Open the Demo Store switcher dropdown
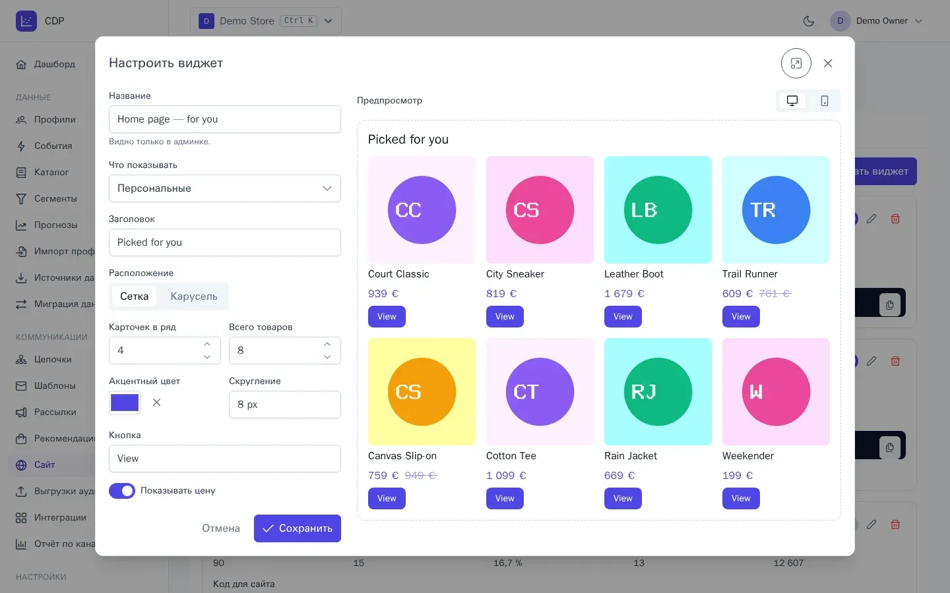This screenshot has height=593, width=950. (266, 21)
